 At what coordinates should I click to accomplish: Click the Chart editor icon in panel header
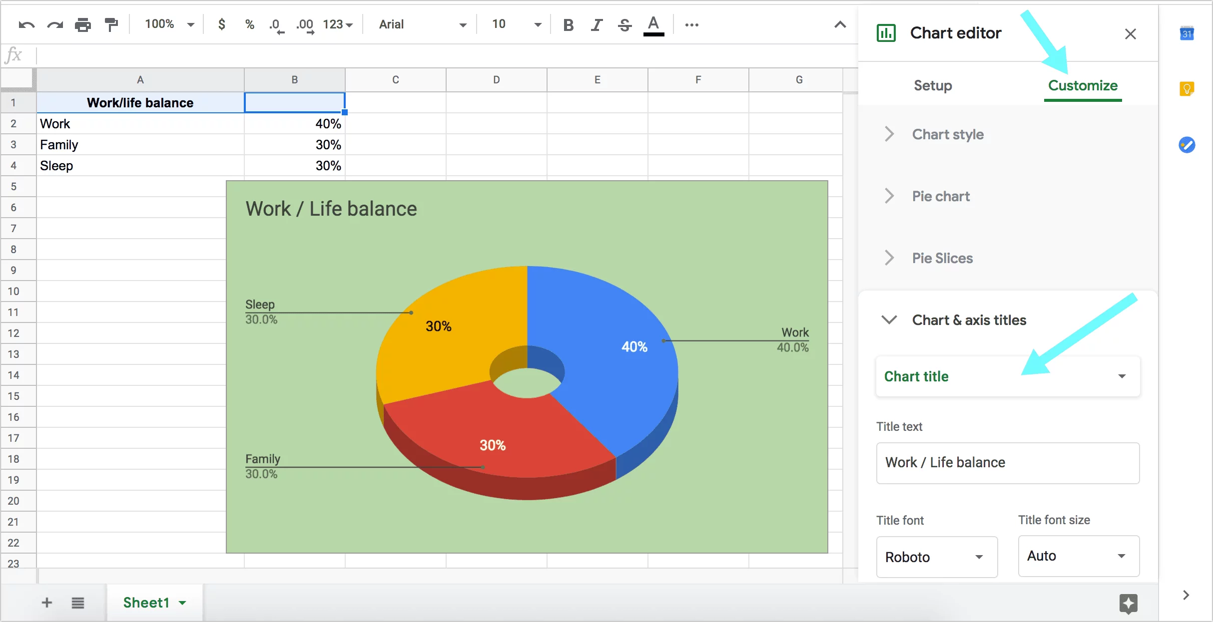[x=886, y=33]
